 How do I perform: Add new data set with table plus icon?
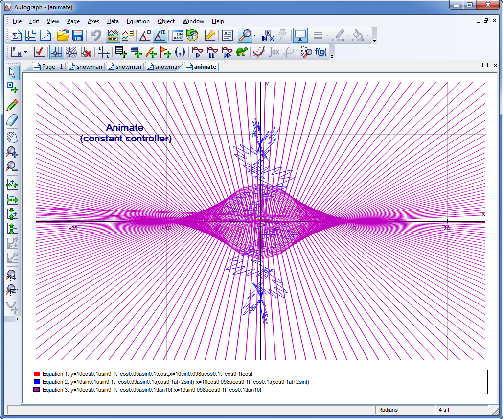(x=121, y=52)
